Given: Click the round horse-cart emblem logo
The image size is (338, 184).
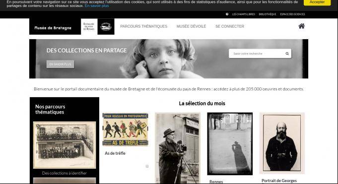Looking at the screenshot, I should point(106,26).
